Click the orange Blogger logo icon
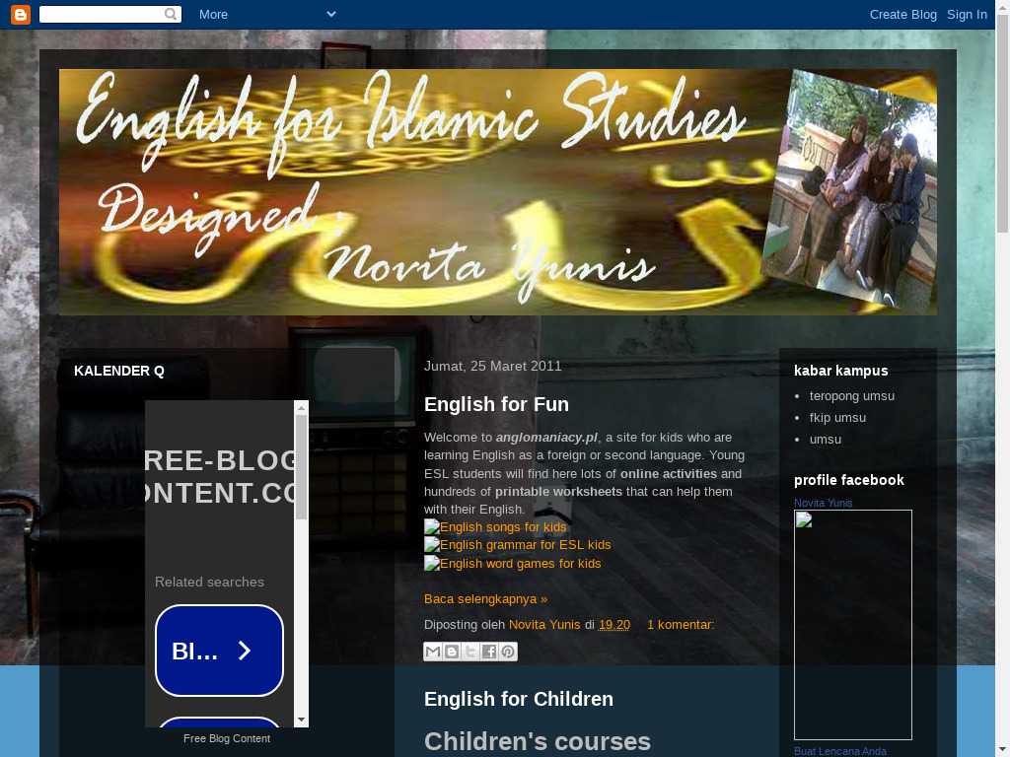This screenshot has width=1010, height=757. pos(21,14)
